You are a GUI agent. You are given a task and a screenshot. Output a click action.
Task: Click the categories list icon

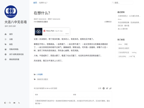point(6,39)
